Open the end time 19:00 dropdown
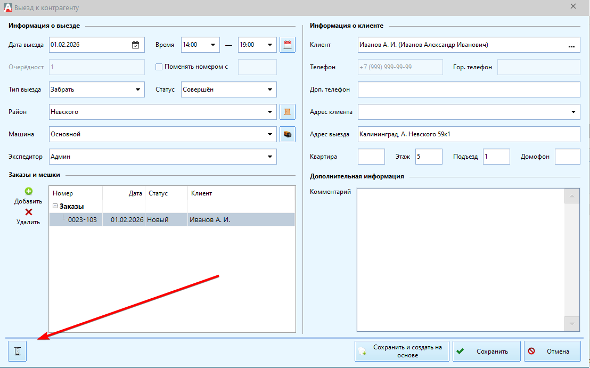This screenshot has width=590, height=368. [x=270, y=45]
